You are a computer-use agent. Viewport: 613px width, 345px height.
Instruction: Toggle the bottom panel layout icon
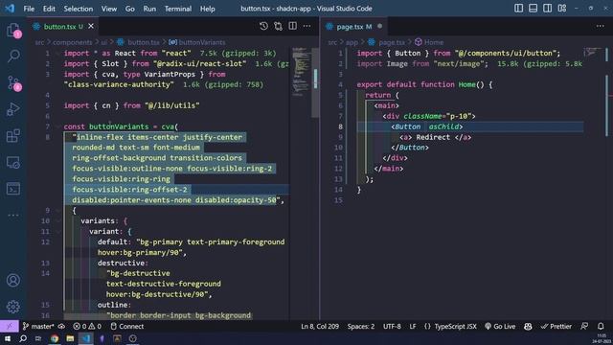pos(533,9)
